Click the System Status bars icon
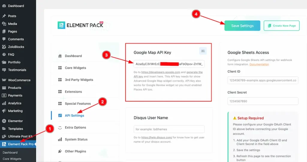 pyautogui.click(x=60, y=139)
